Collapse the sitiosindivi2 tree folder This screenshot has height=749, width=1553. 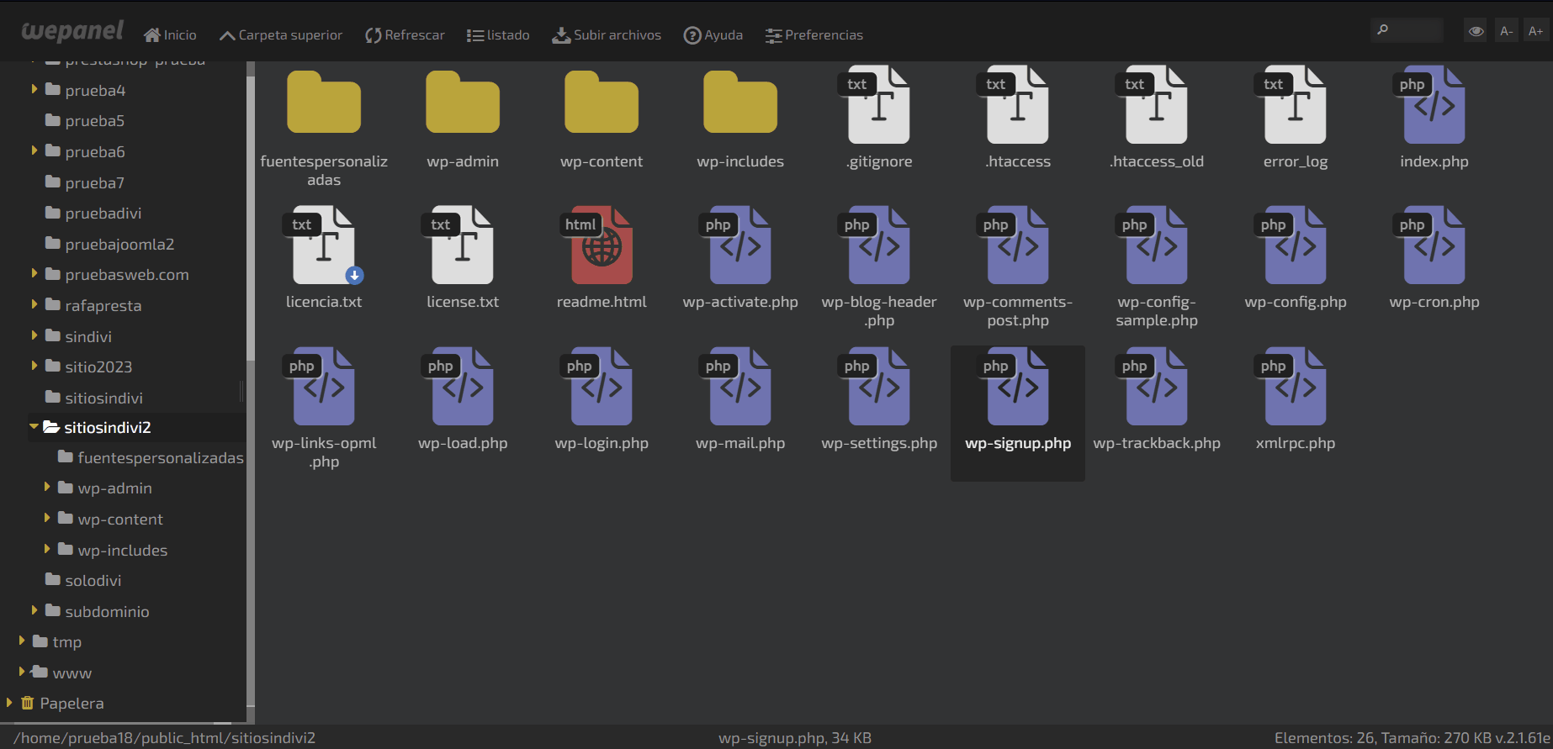pyautogui.click(x=34, y=427)
